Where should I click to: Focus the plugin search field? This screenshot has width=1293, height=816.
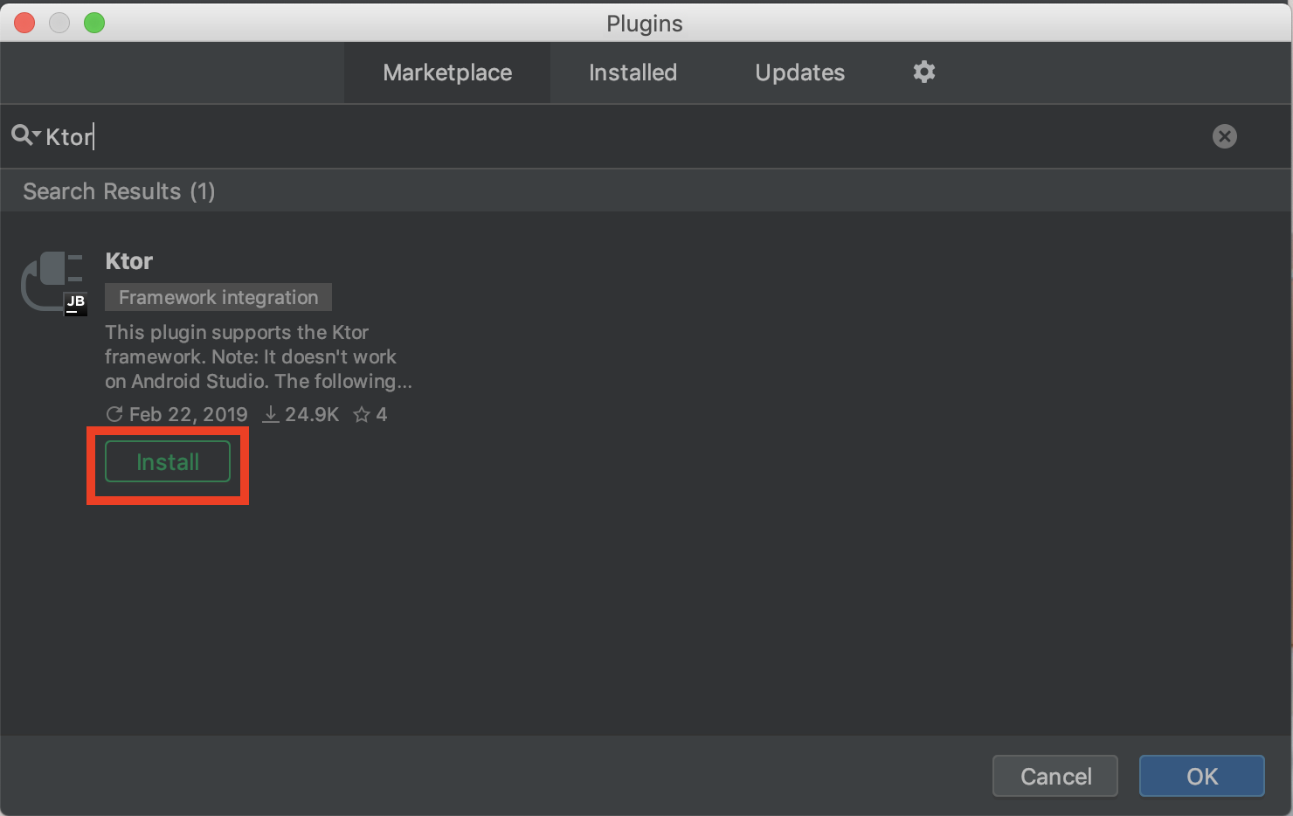tap(612, 136)
